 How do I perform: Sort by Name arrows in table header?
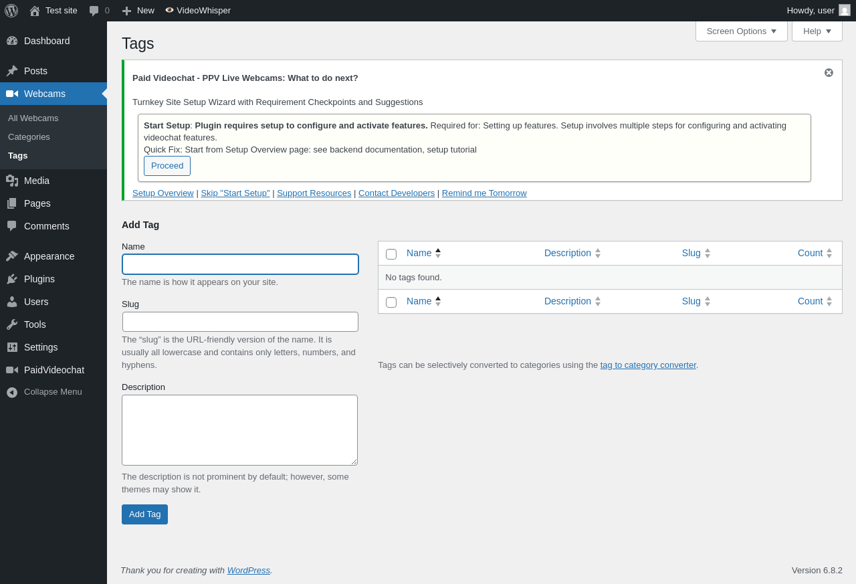point(438,253)
